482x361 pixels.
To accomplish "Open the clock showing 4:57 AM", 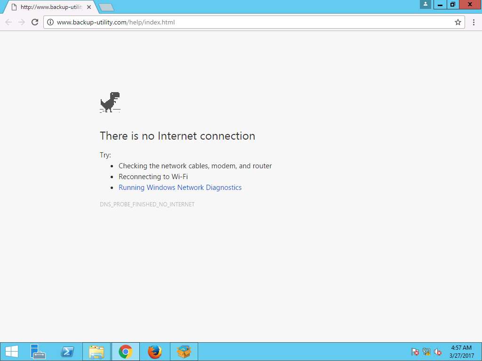I will (x=461, y=352).
